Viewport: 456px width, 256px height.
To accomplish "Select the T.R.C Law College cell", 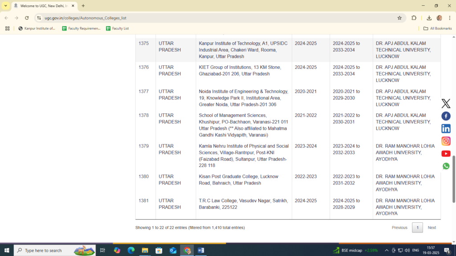I will coord(244,207).
